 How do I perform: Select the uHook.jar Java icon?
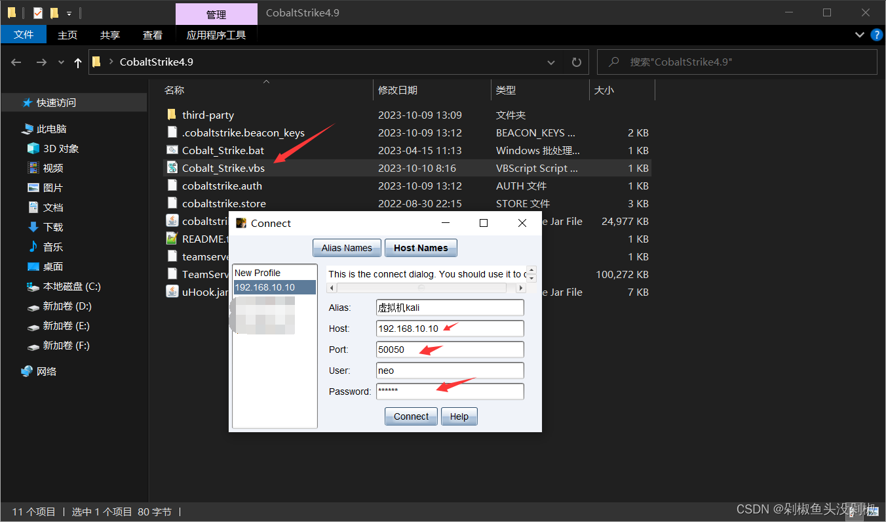(172, 292)
